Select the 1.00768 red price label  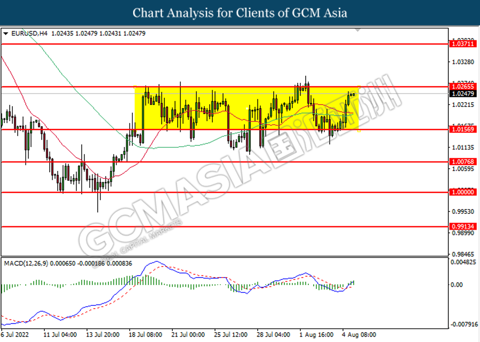coord(463,162)
